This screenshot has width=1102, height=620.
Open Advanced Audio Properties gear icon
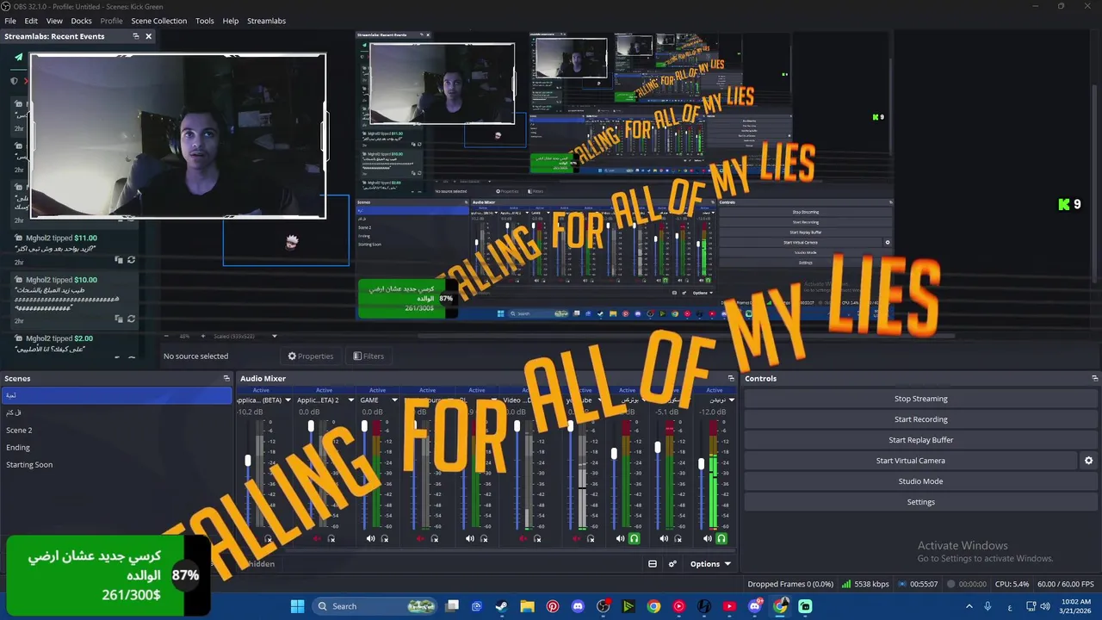pyautogui.click(x=672, y=564)
